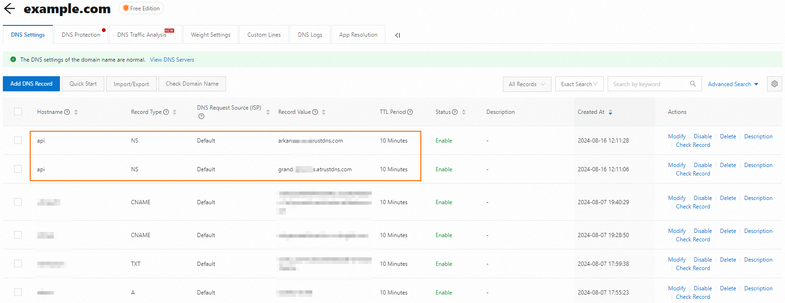Click the Free Edition shield badge
Viewport: 785px width, 303px height.
coord(142,8)
